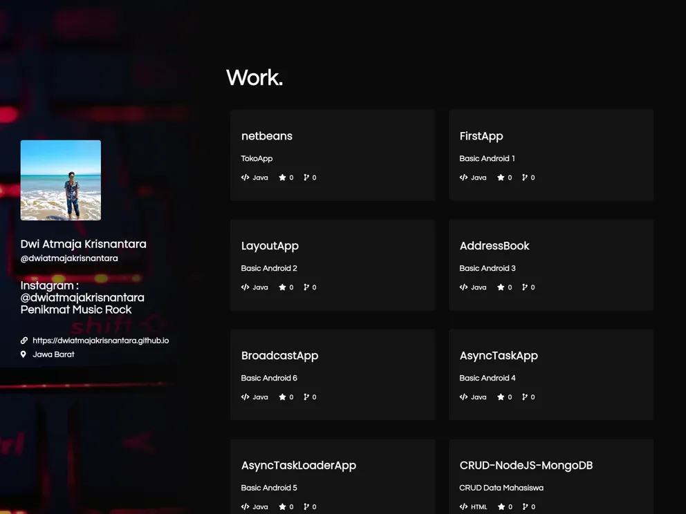Select the AsyncTaskApp repository title
Viewport: 686px width, 514px height.
pos(498,356)
